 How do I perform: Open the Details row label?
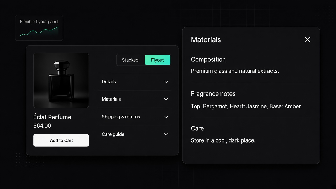pos(109,82)
